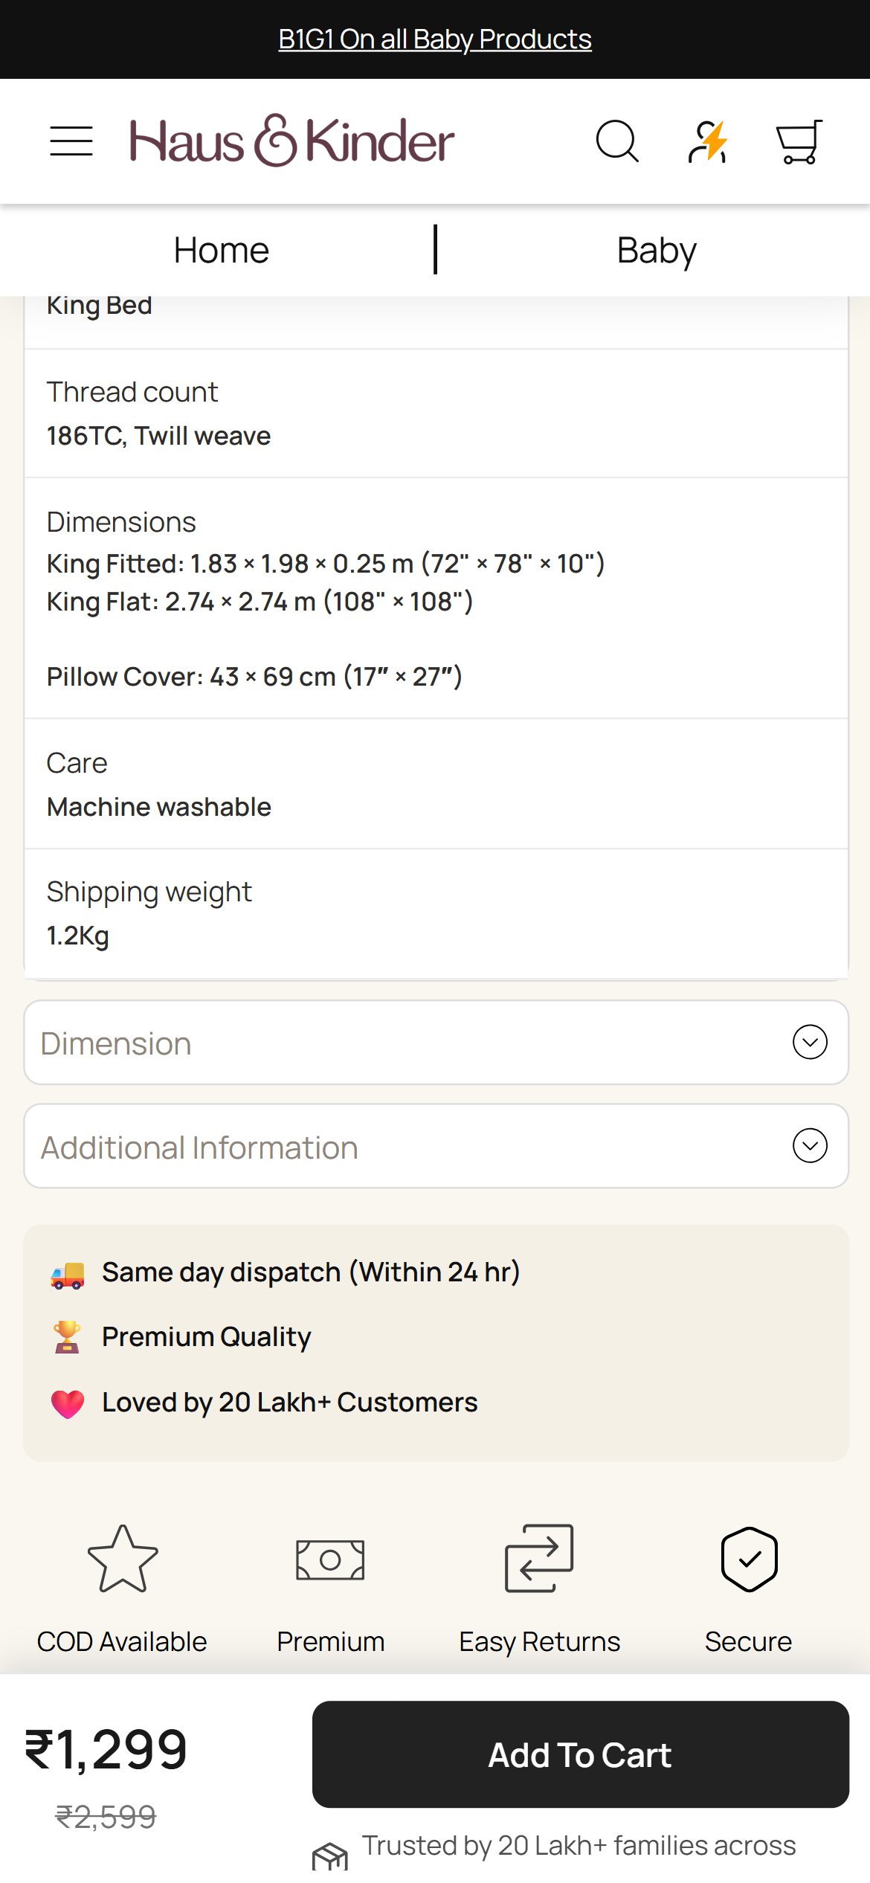The width and height of the screenshot is (870, 1883).
Task: Click the Premium banknote icon
Action: (330, 1559)
